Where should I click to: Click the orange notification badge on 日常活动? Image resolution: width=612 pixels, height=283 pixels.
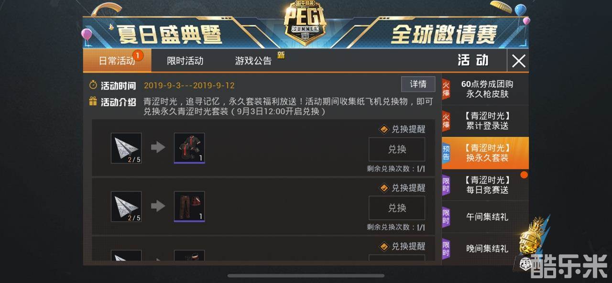point(137,56)
